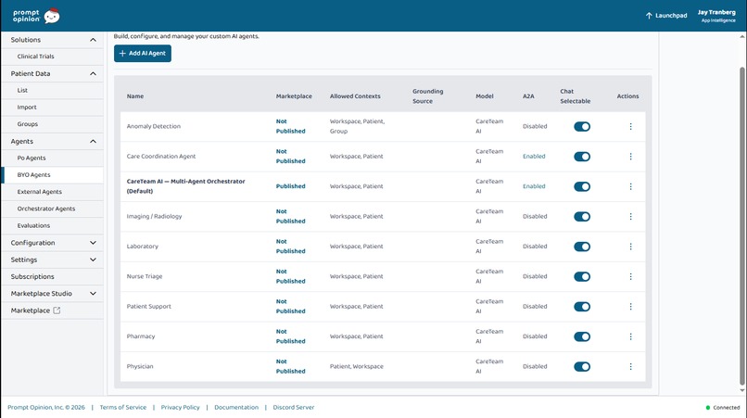The width and height of the screenshot is (747, 418).
Task: Toggle Chat Selectable for Pharmacy
Action: pyautogui.click(x=582, y=336)
